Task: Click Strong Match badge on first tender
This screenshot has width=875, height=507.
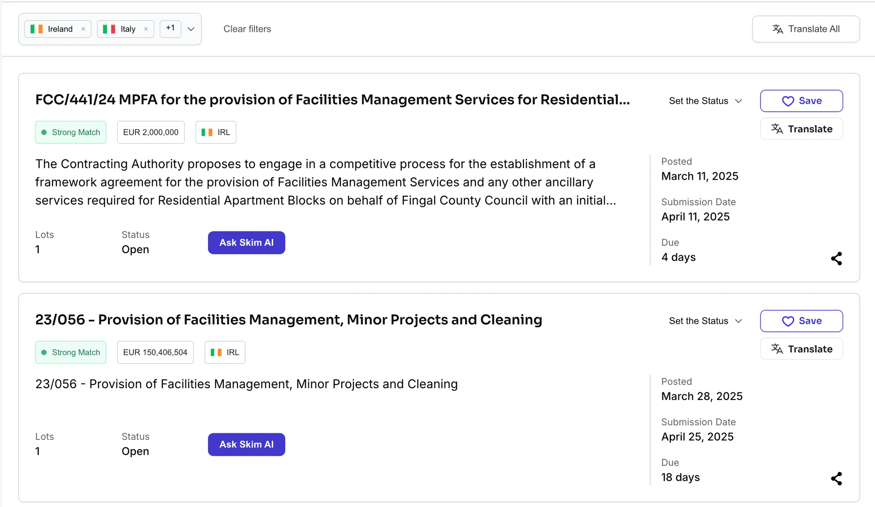Action: coord(71,132)
